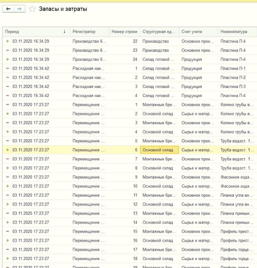This screenshot has height=268, width=257.
Task: Select highlighted Основной склад cell in row 6
Action: (159, 150)
